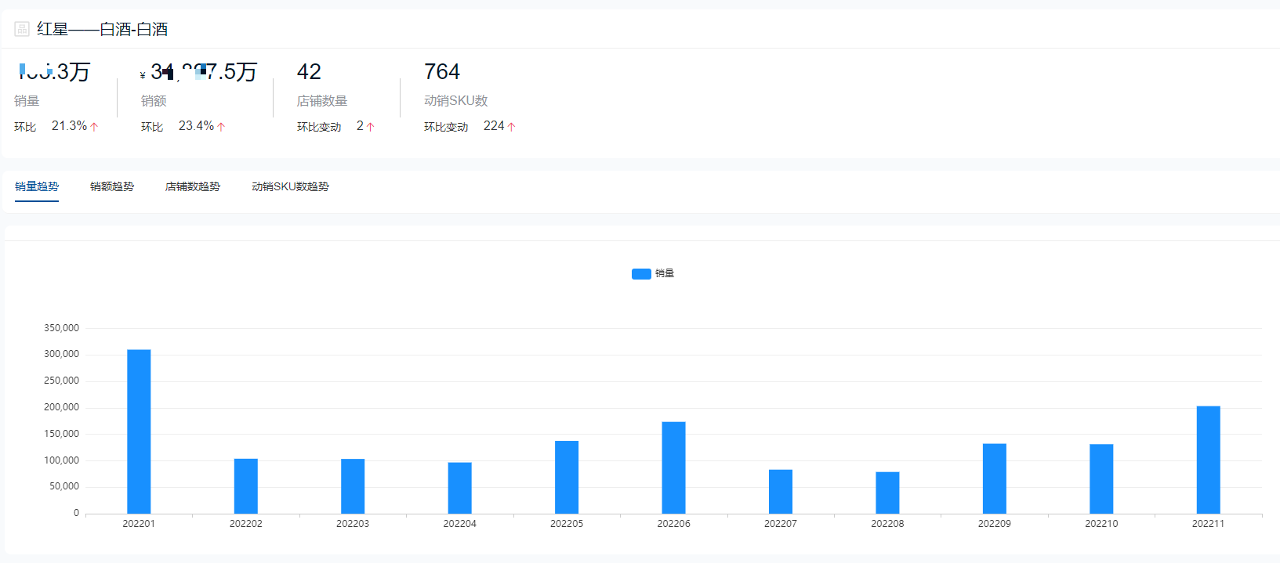
Task: Select the 店铺数趋势 tab
Action: point(193,186)
